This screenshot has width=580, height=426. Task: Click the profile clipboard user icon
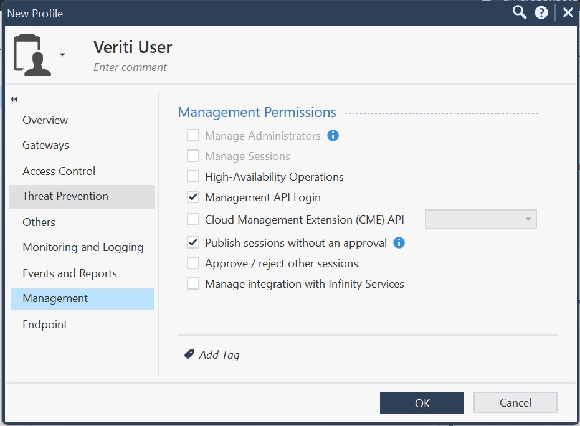click(32, 55)
